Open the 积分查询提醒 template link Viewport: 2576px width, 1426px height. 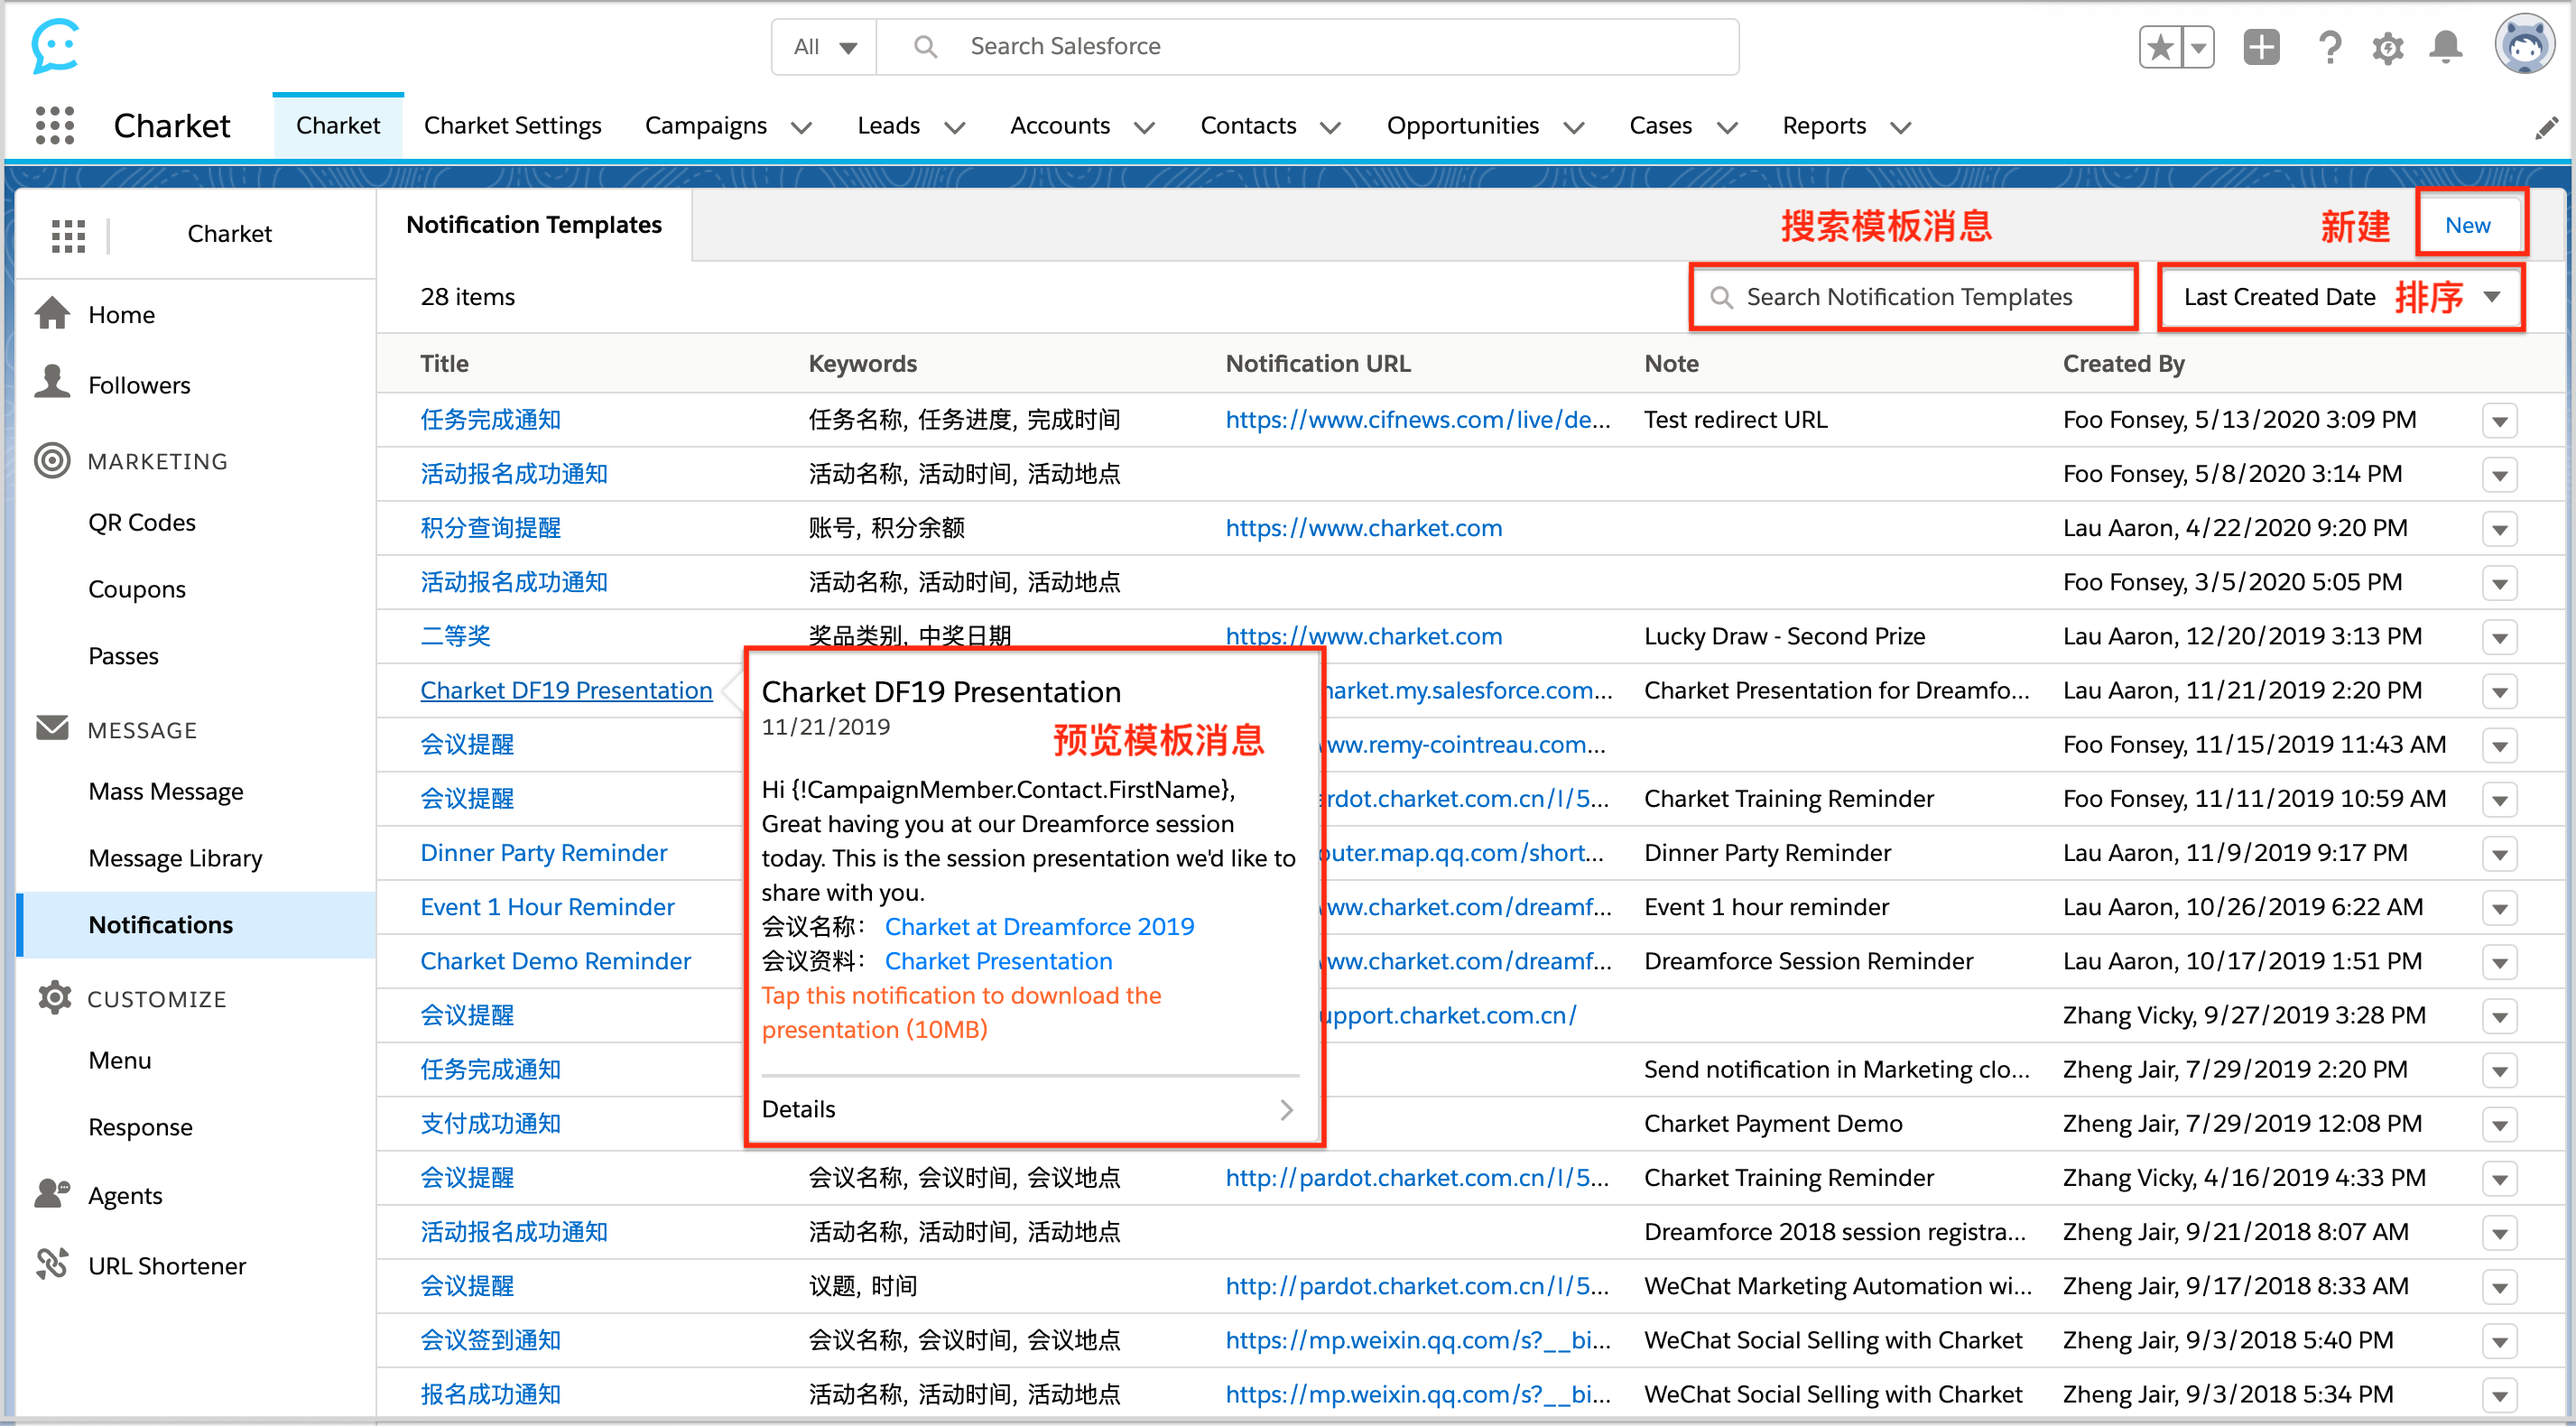[x=490, y=528]
